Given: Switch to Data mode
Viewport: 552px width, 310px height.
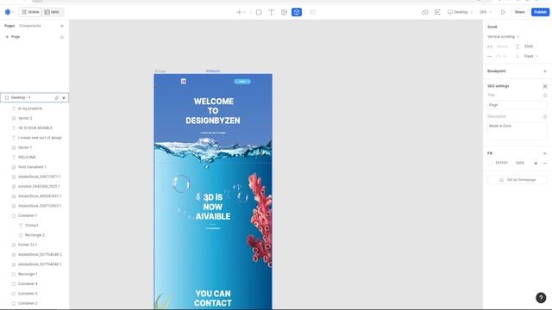Looking at the screenshot, I should tap(52, 12).
